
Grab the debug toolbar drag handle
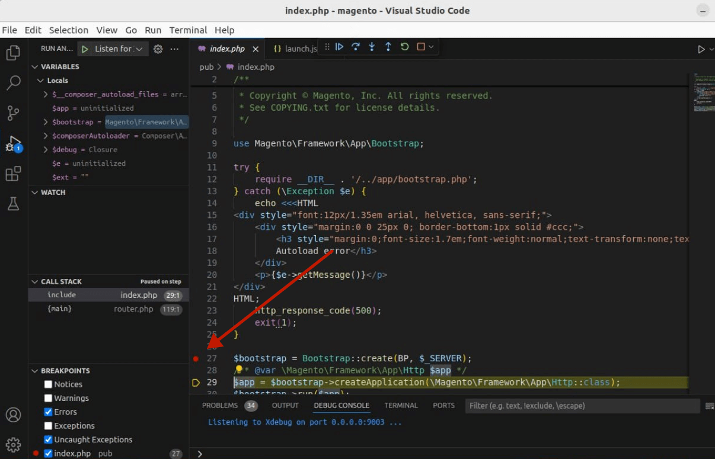(x=327, y=47)
